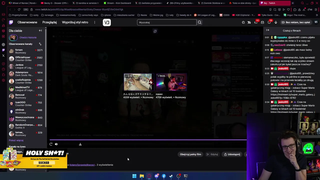Open Twitch icon in Opera sidebar
Image resolution: width=320 pixels, height=180 pixels.
[3, 50]
